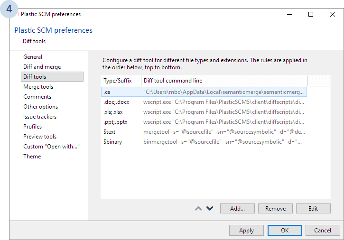Viewport: 344px width, 240px height.
Task: Remove the selected diff tool rule
Action: [275, 208]
